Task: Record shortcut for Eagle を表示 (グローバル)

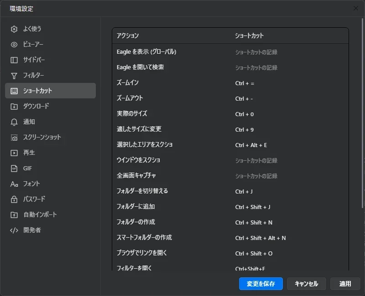Action: [x=256, y=52]
